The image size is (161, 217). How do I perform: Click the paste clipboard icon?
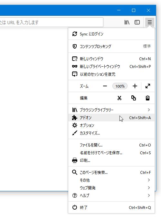[x=147, y=98]
